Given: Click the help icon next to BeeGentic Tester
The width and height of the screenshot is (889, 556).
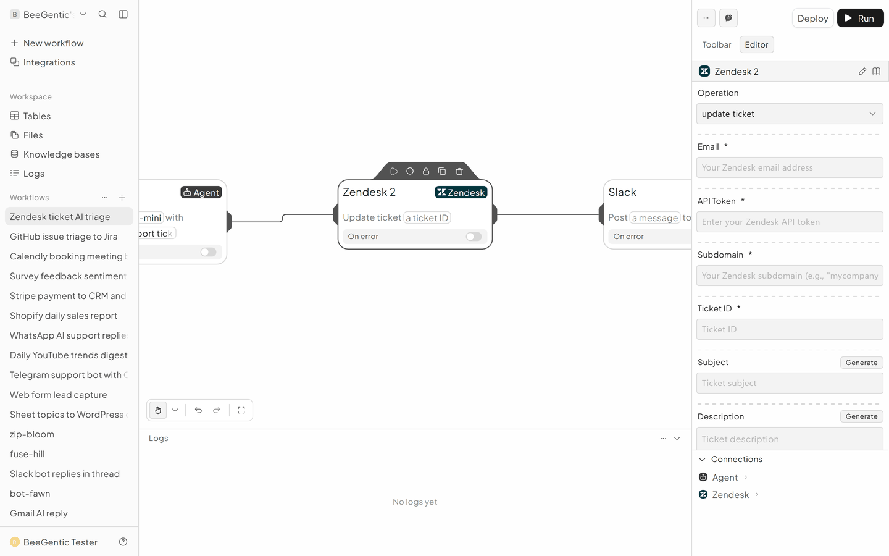Looking at the screenshot, I should tap(123, 542).
